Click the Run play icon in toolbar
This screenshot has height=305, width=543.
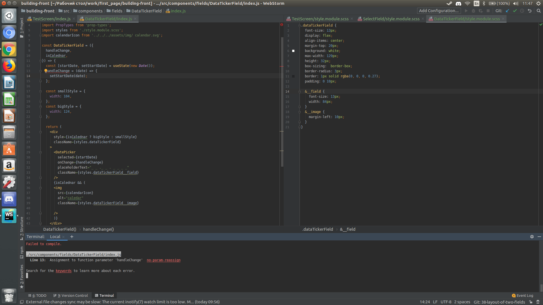click(x=466, y=11)
